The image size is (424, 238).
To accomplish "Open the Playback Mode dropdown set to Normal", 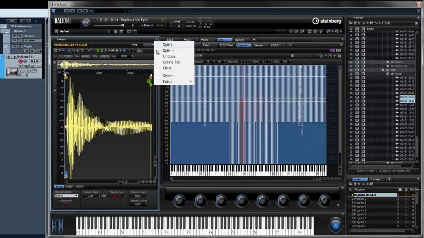I will click(x=66, y=196).
